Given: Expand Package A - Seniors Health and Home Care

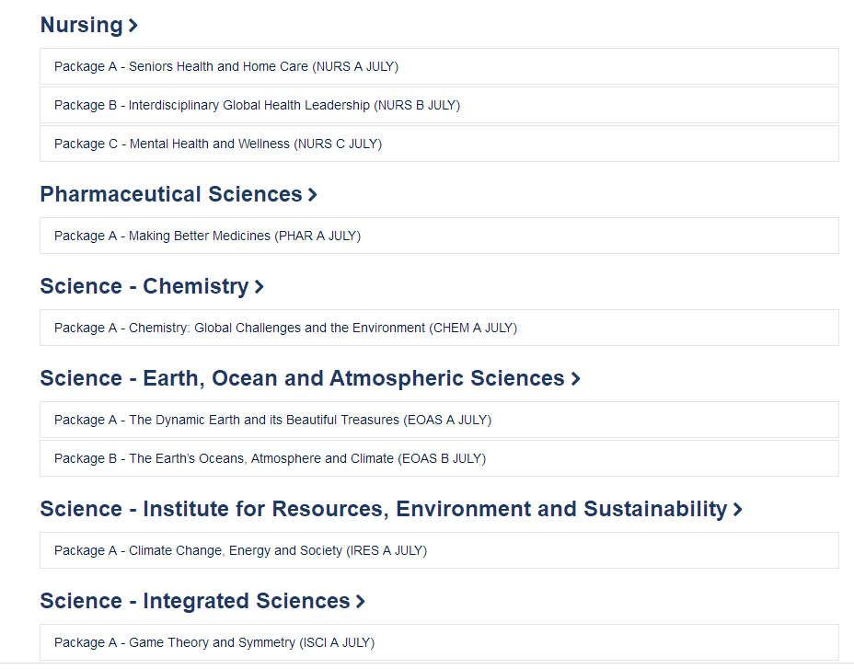Looking at the screenshot, I should (x=439, y=66).
